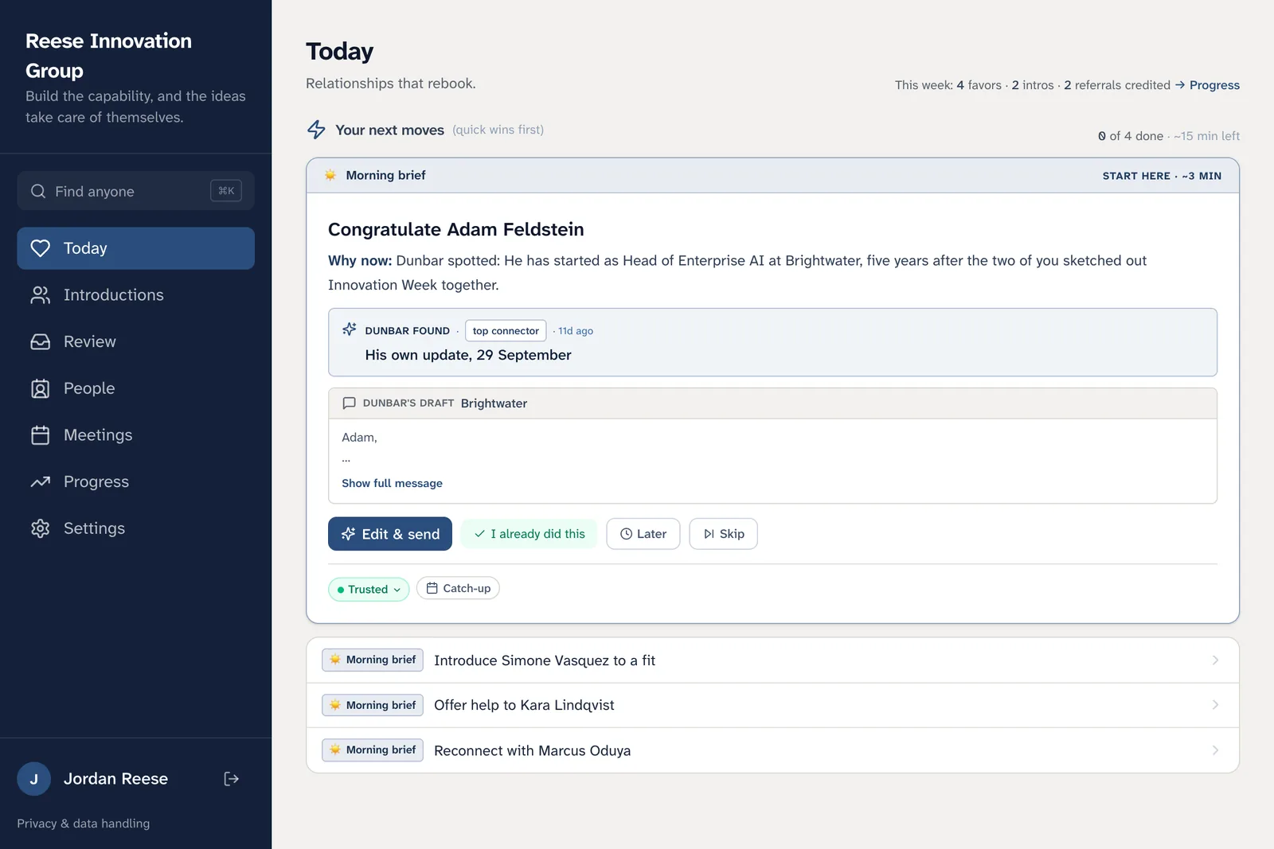1274x849 pixels.
Task: Open Progress in the sidebar
Action: click(136, 482)
